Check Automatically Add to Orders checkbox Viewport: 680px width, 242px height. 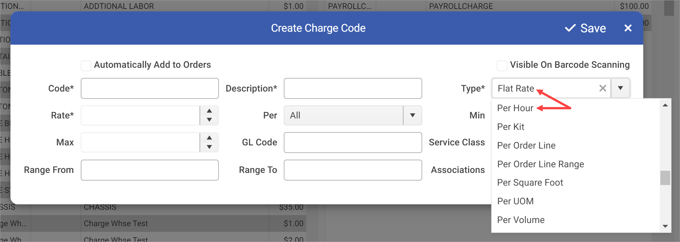(86, 65)
